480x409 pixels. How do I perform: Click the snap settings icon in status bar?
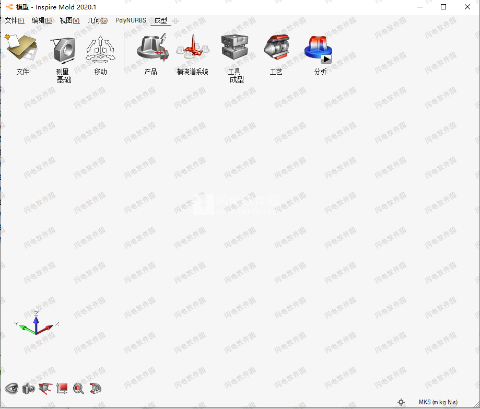click(x=401, y=402)
